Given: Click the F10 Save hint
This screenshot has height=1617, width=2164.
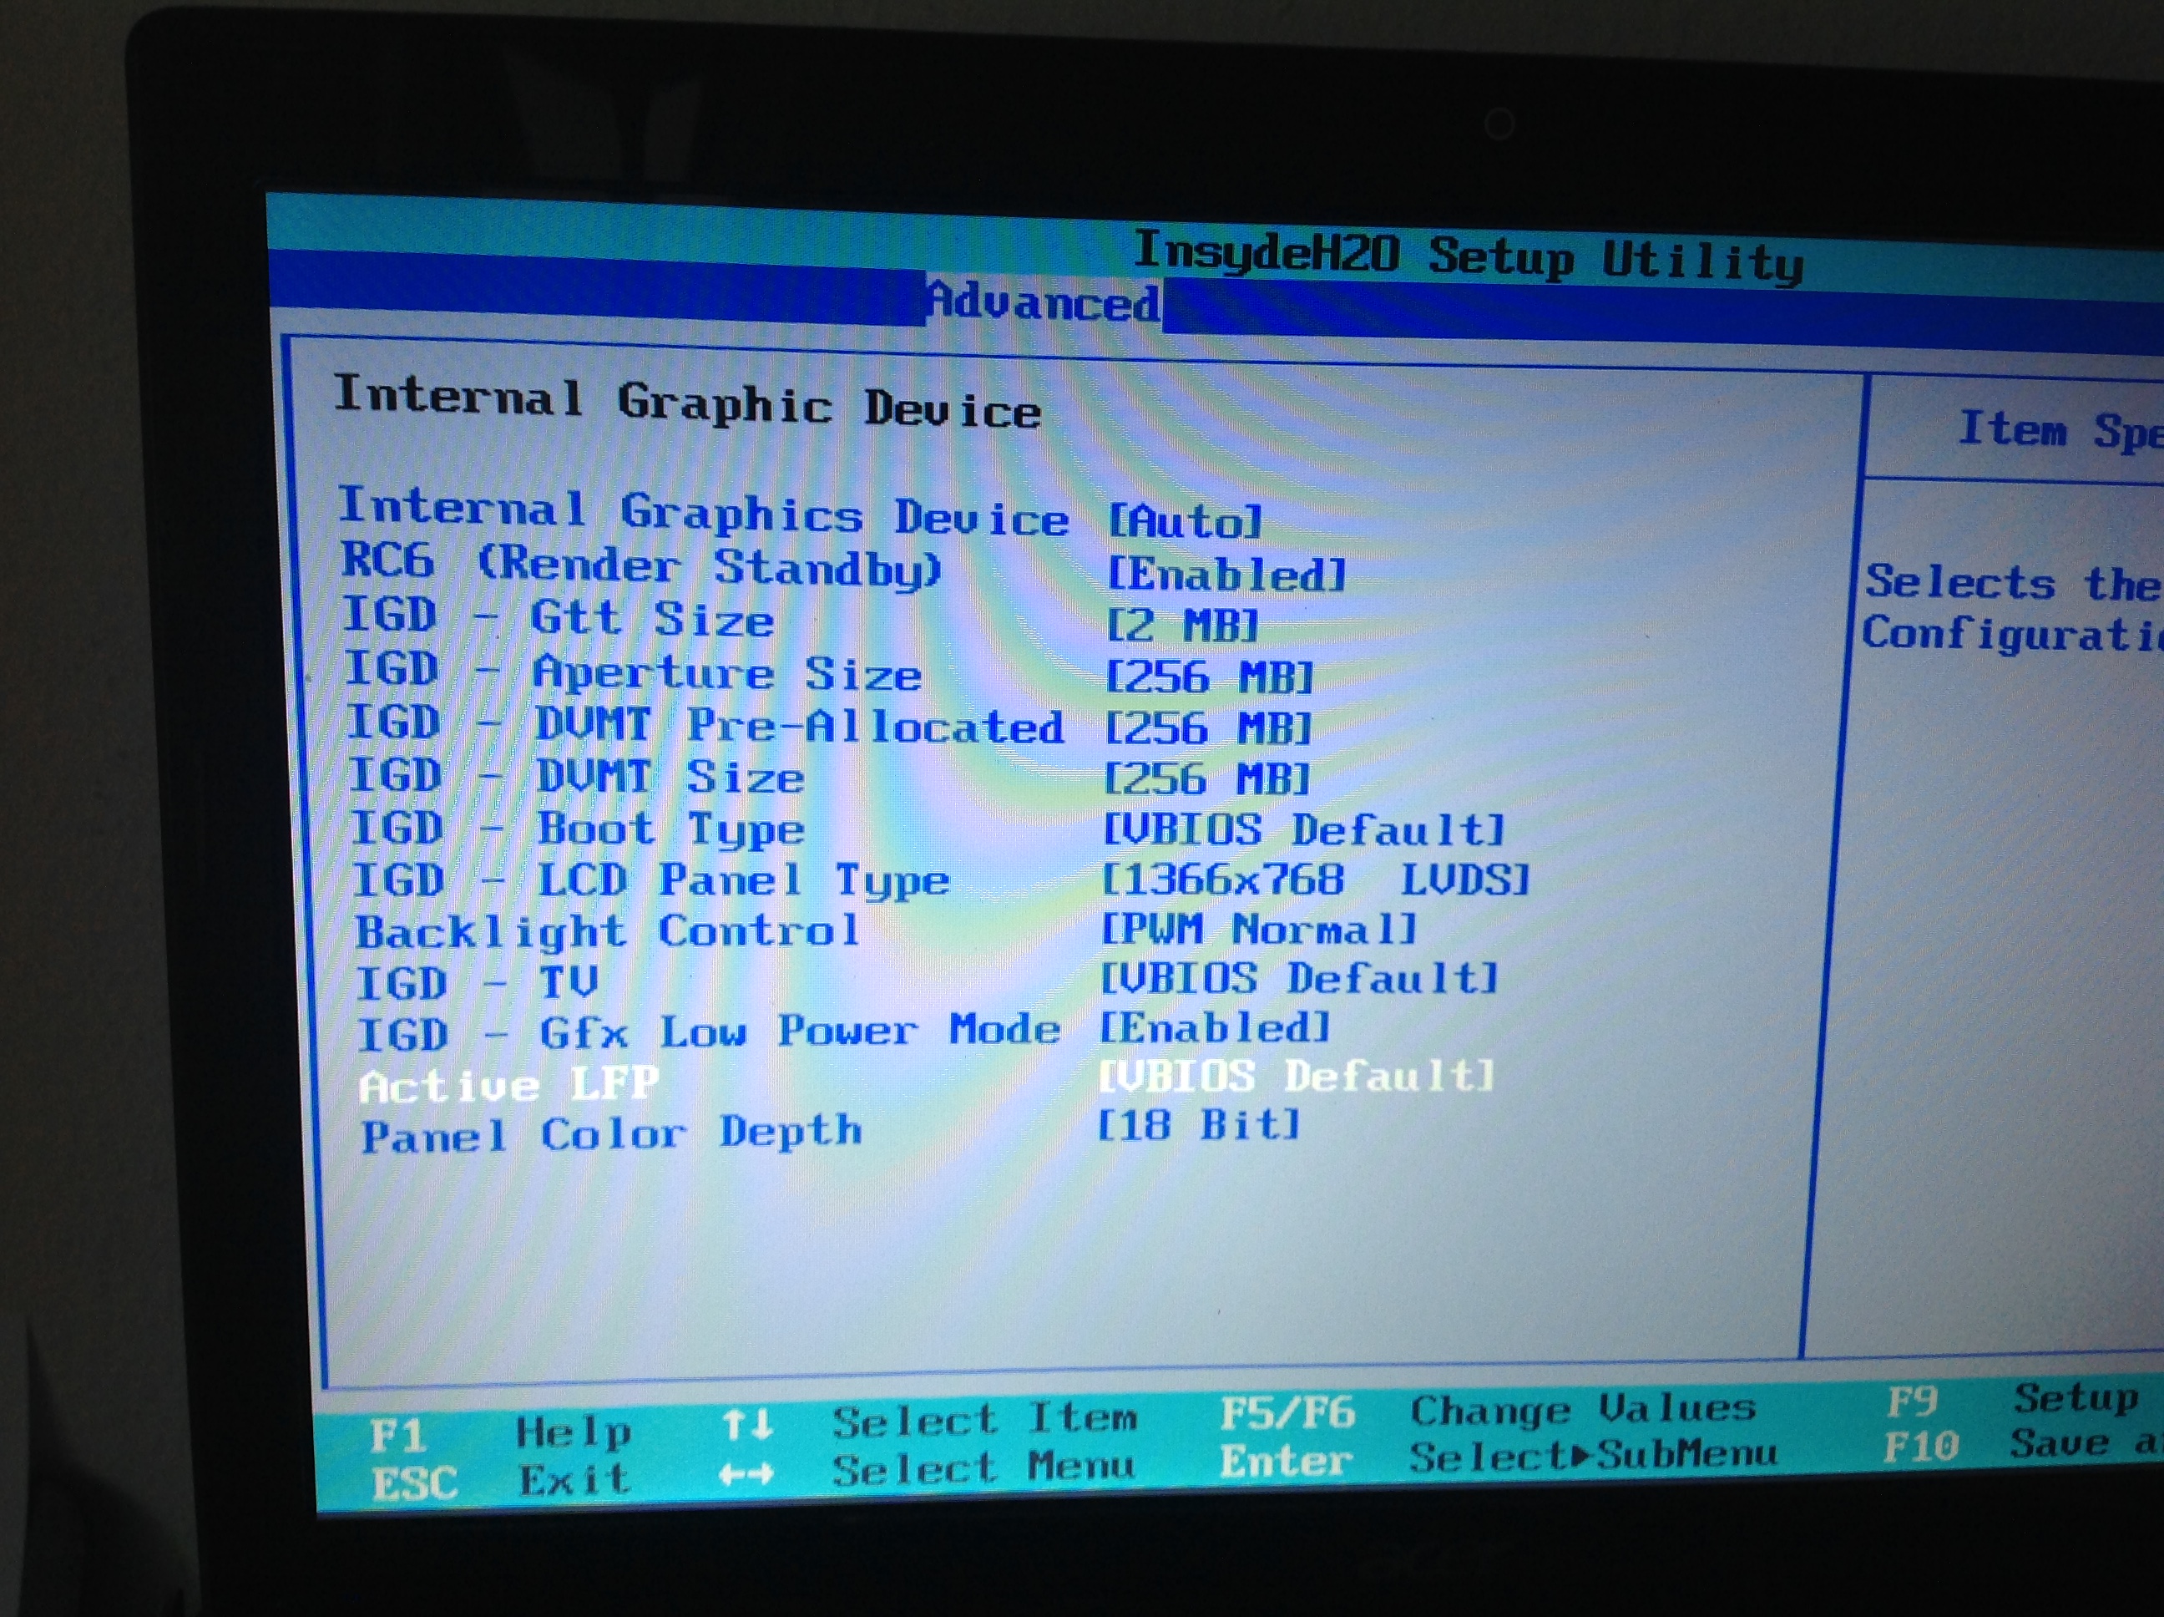Looking at the screenshot, I should (x=1923, y=1446).
